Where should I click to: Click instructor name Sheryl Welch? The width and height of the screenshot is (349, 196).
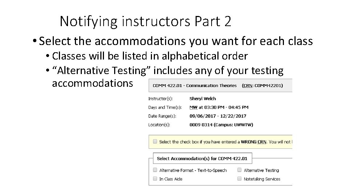click(202, 99)
